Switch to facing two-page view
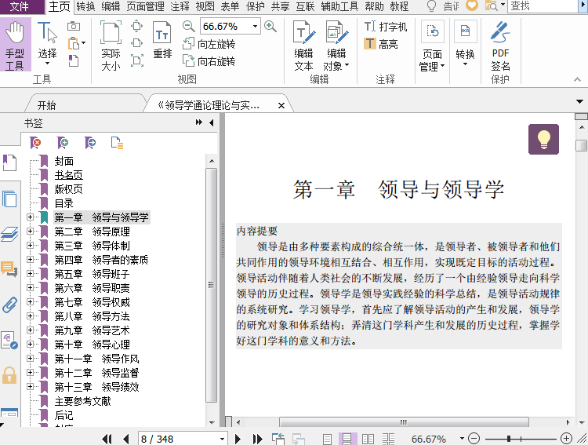588x445 pixels. 368,439
